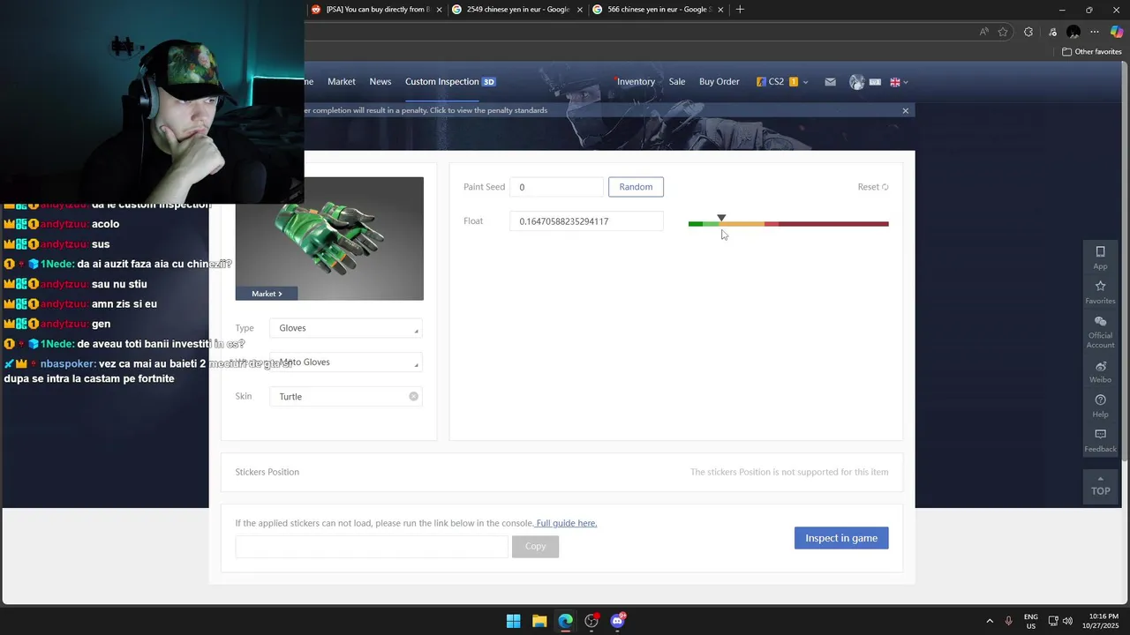This screenshot has width=1130, height=635.
Task: Click the float slider triangle handle
Action: pos(721,218)
